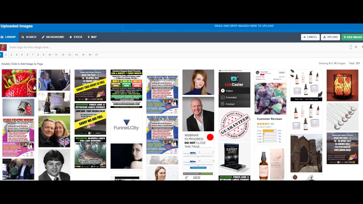Click the down arrow of the tag row stepper
This screenshot has width=363, height=204.
coord(351,48)
